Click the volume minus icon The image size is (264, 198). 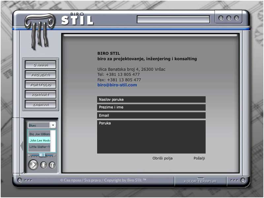click(55, 155)
